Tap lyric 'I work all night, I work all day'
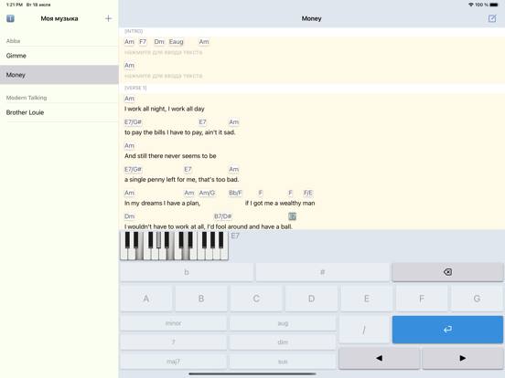This screenshot has width=505, height=378. [x=165, y=109]
